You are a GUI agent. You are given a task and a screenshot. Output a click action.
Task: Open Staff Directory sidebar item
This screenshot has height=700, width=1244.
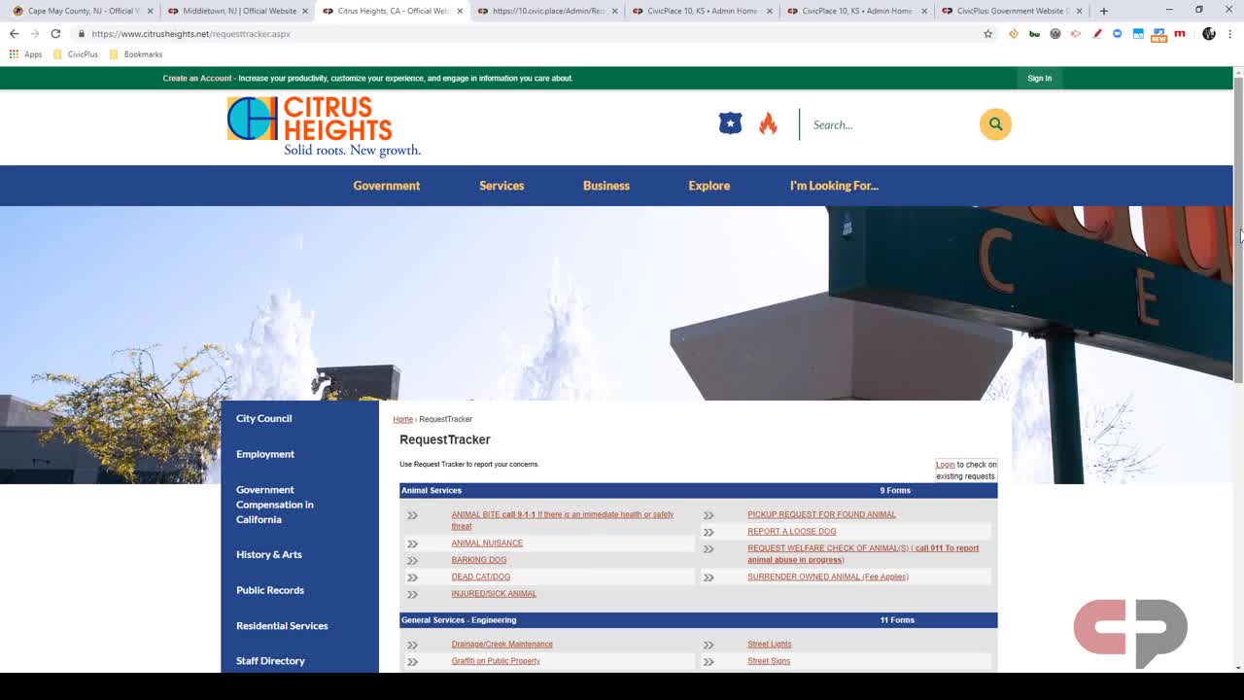click(x=270, y=661)
